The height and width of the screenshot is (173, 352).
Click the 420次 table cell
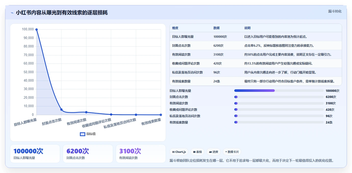218,64
